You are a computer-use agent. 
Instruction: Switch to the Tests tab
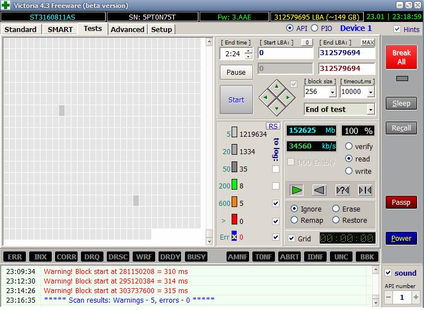coord(93,29)
